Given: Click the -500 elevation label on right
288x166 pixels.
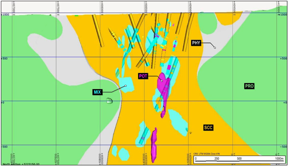Looking at the screenshot, I should pos(284,147).
